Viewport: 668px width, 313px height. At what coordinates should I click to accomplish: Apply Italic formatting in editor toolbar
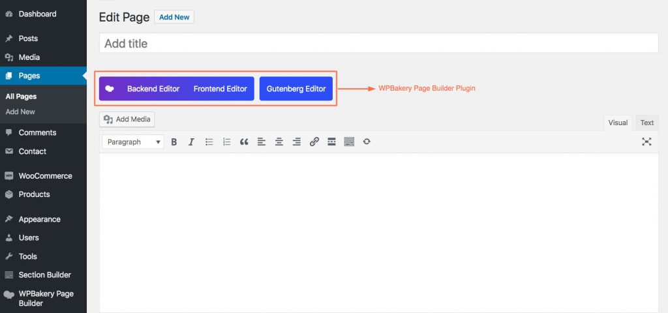point(191,142)
